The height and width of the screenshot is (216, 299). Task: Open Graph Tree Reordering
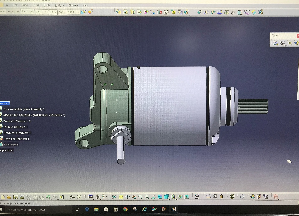point(159,12)
